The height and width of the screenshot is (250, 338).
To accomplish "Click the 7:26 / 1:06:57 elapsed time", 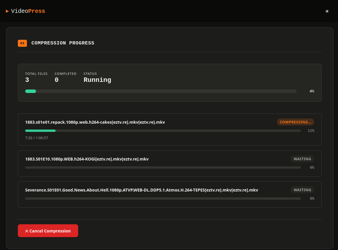I will pos(37,138).
